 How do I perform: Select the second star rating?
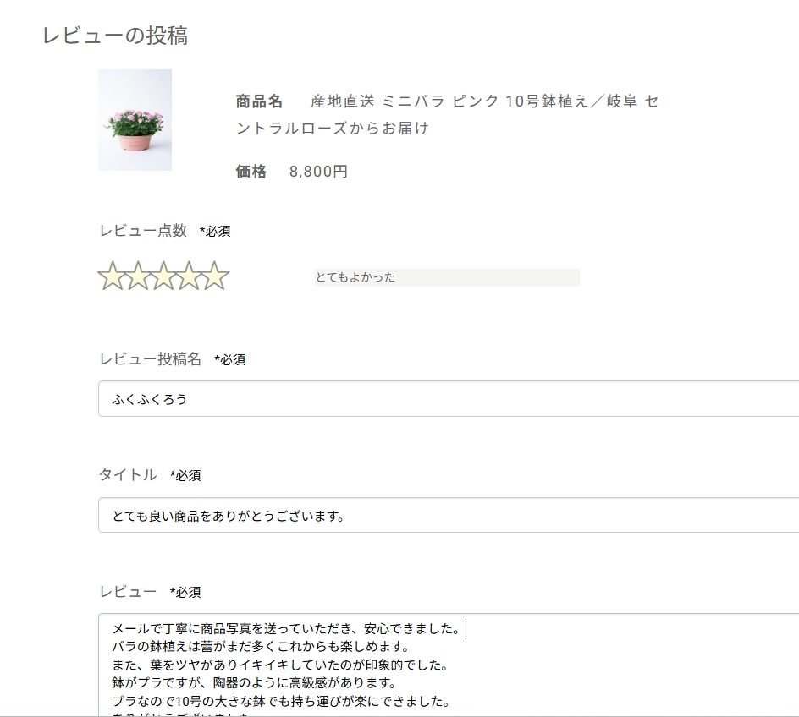tap(138, 276)
